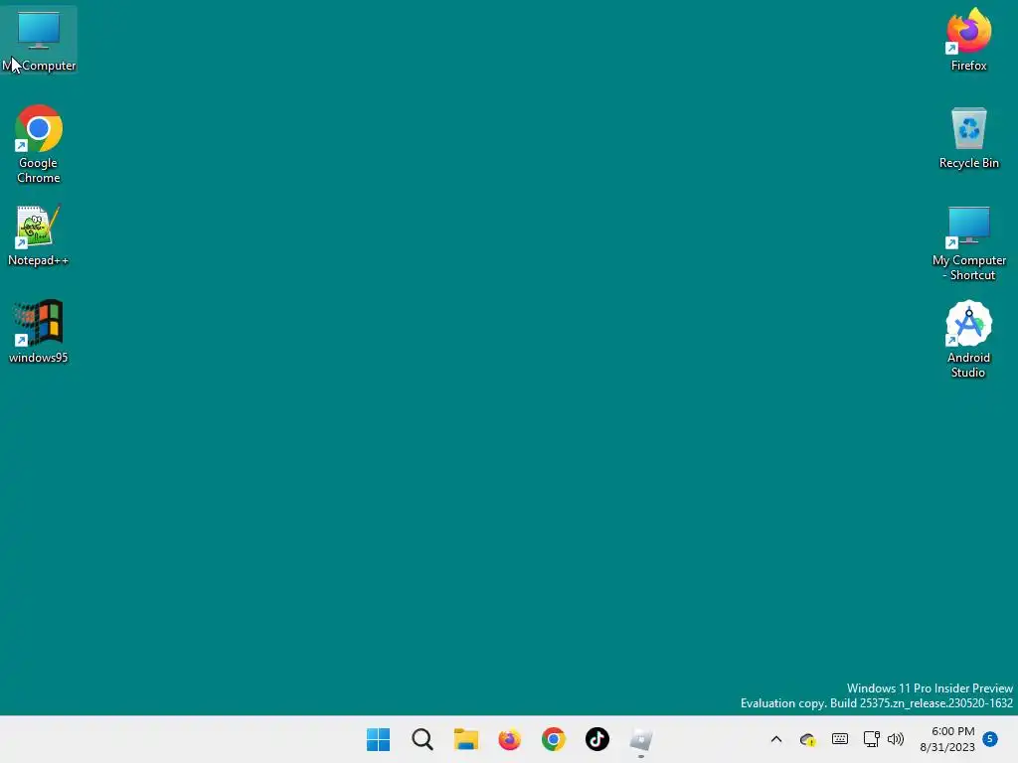Open the Windows Start menu
Image resolution: width=1018 pixels, height=763 pixels.
click(379, 739)
